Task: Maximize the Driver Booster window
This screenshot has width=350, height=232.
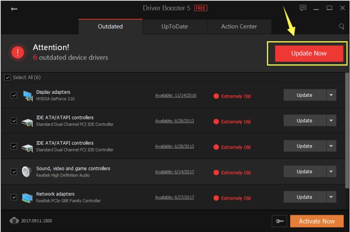Action: (x=329, y=8)
